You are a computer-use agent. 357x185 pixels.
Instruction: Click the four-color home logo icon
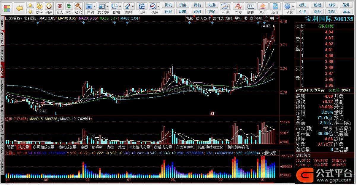7,8
